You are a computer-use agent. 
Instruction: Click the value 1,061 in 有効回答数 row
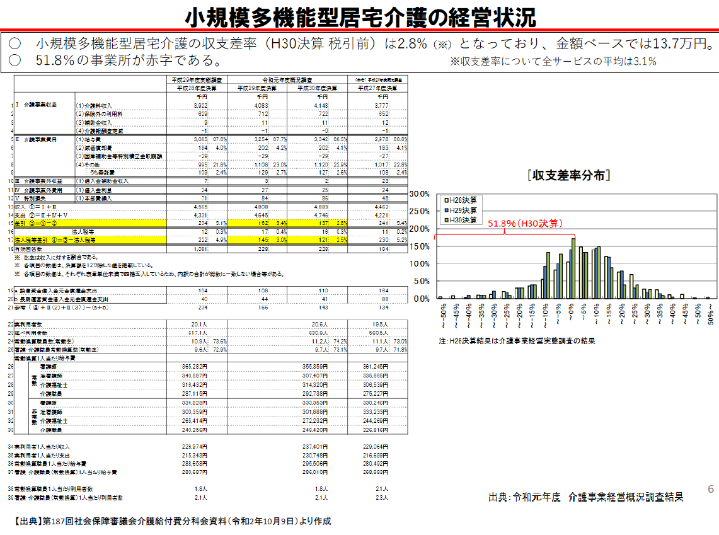(200, 249)
